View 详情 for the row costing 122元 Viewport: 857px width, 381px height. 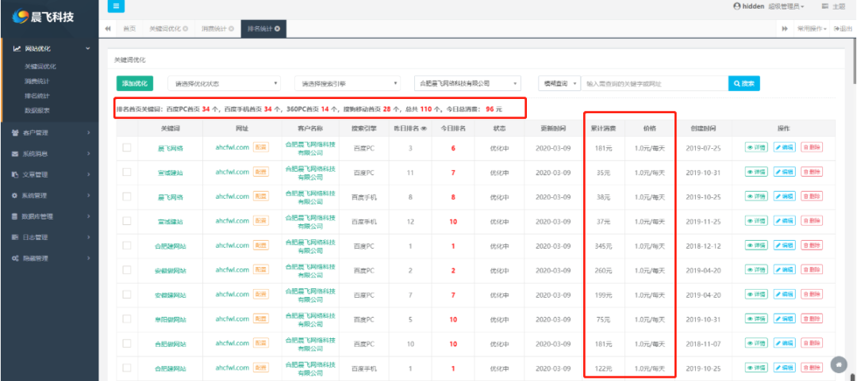756,368
